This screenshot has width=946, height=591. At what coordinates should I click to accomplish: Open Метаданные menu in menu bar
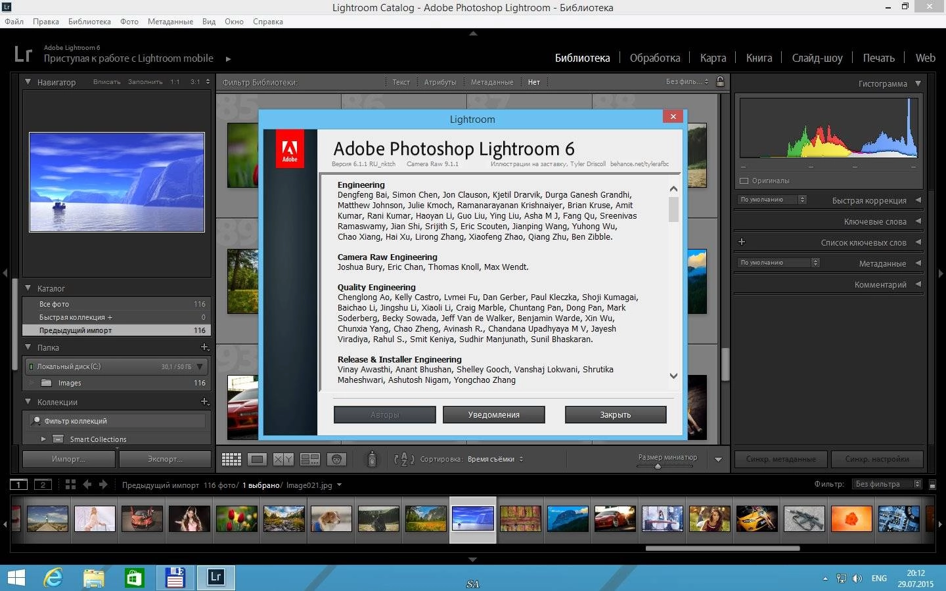click(170, 22)
